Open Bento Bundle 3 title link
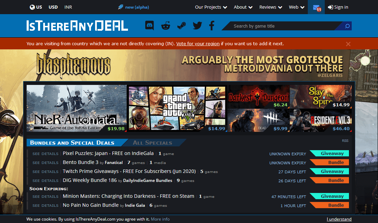This screenshot has width=378, height=223. 81,162
